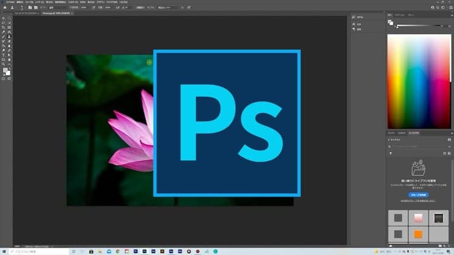Select the Spot Healing Brush tool

tap(9, 32)
